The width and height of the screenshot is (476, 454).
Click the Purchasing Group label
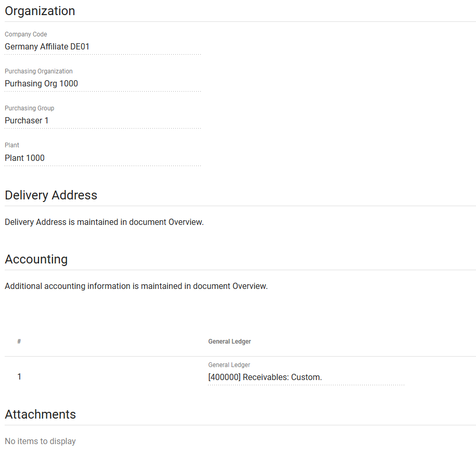29,108
